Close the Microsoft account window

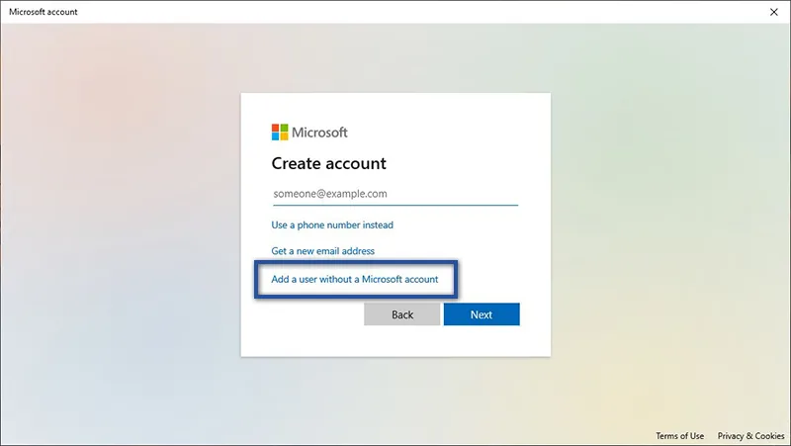pos(773,12)
